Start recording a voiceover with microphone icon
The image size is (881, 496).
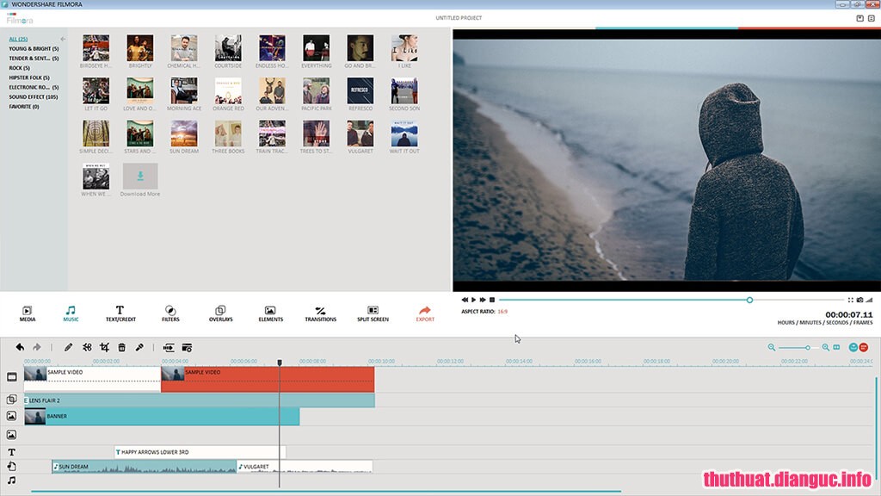pyautogui.click(x=139, y=348)
